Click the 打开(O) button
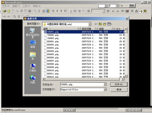Screen dimensions: 152x113 pos(119,84)
